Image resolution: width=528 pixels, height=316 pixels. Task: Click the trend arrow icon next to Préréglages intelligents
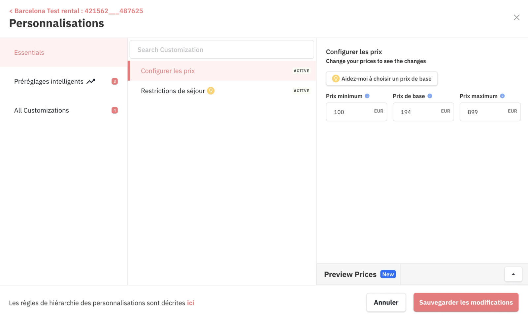pyautogui.click(x=91, y=81)
